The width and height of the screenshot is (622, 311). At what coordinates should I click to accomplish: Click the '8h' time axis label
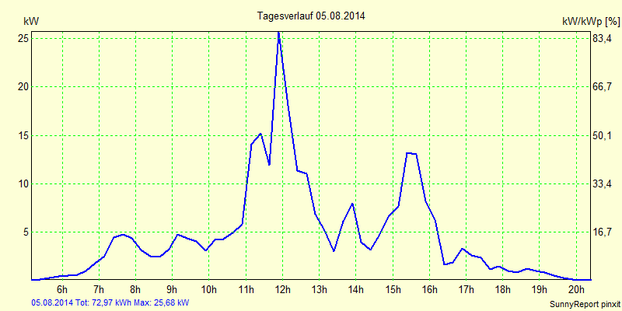135,288
